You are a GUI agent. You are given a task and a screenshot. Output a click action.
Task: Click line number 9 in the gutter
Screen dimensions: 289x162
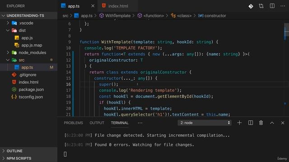70,42
